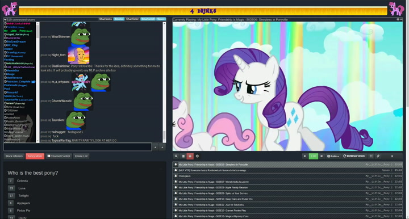Select playlist item Apple Family Reunion

287,187
